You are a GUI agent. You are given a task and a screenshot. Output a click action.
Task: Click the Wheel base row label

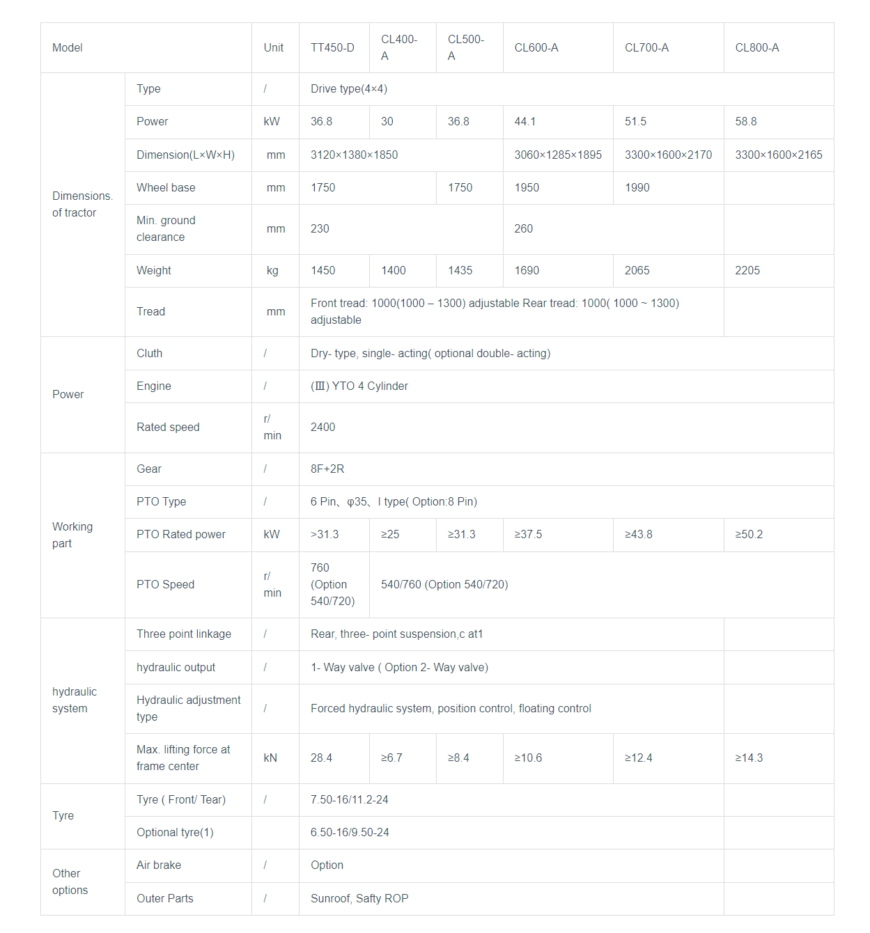coord(166,187)
